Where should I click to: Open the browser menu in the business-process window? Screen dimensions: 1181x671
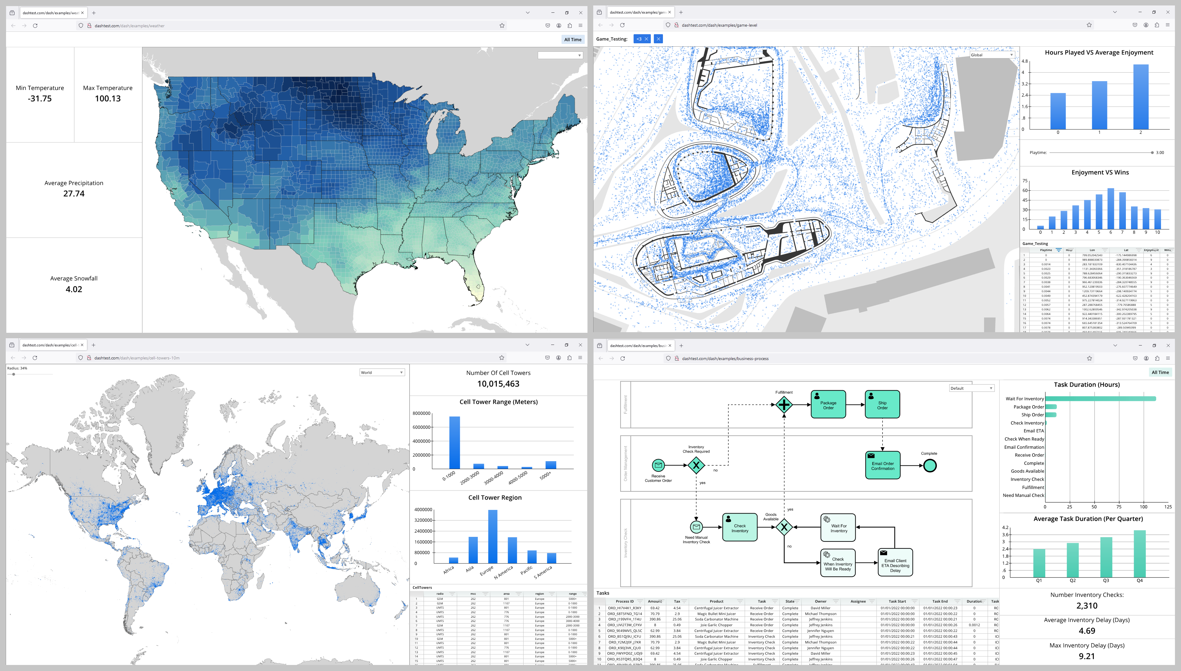(1168, 359)
